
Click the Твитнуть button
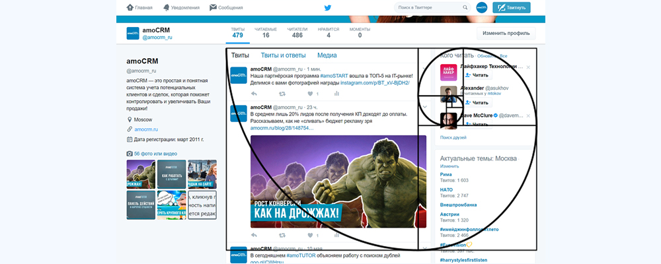click(511, 8)
